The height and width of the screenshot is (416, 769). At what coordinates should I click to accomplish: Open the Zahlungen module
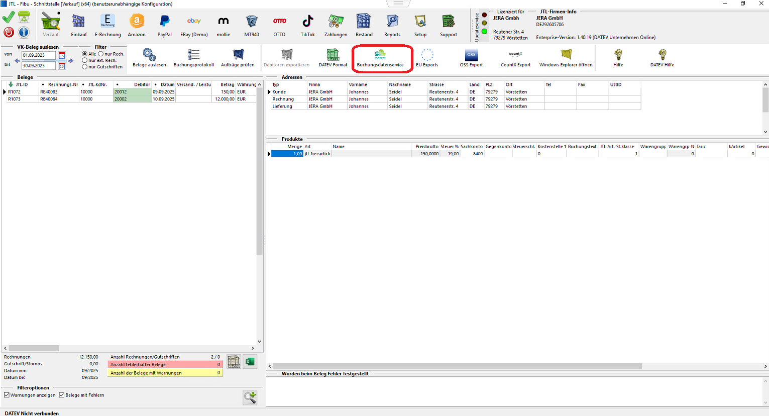[x=336, y=26]
